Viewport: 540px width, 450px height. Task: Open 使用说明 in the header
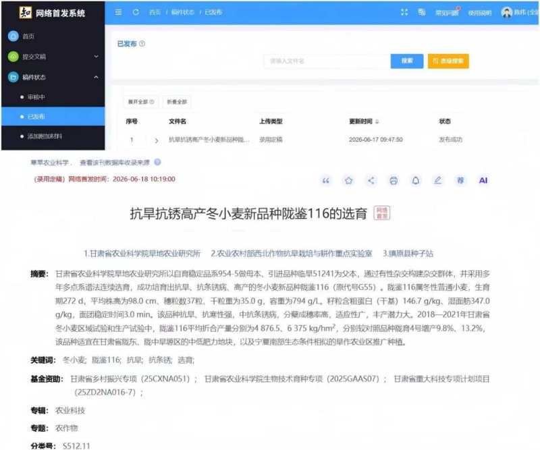coord(480,13)
